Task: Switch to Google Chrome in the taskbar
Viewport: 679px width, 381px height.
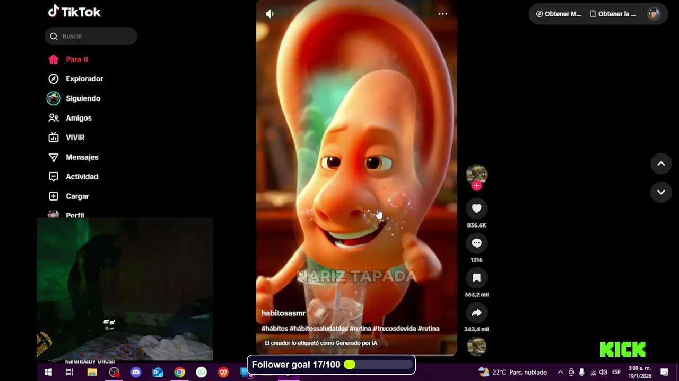Action: coord(179,373)
